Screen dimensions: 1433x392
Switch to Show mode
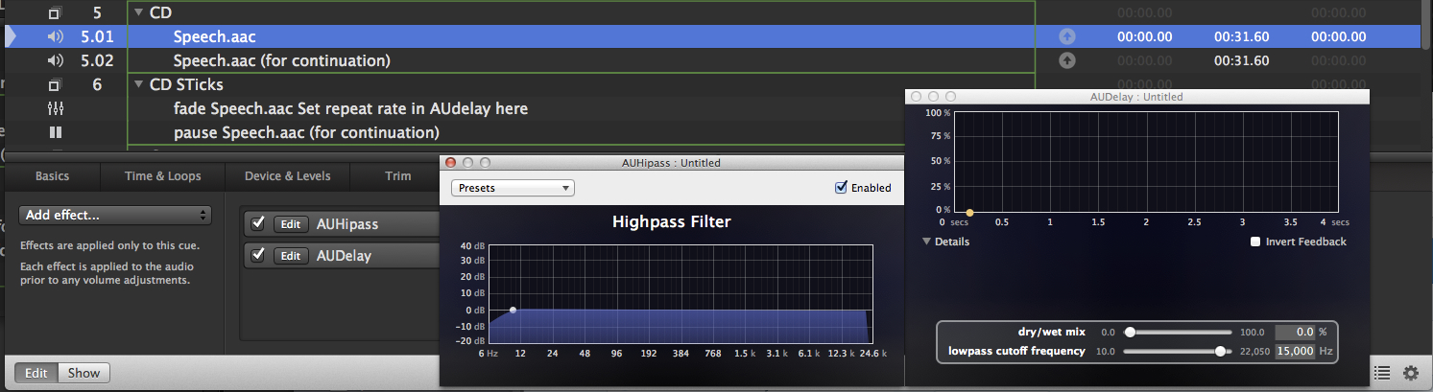click(x=84, y=373)
